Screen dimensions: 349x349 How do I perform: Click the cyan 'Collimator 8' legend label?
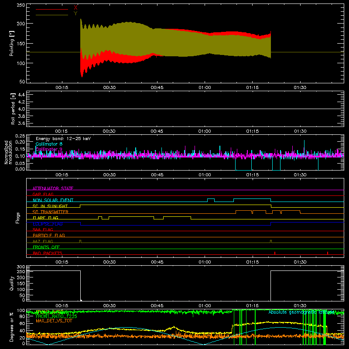coord(49,144)
